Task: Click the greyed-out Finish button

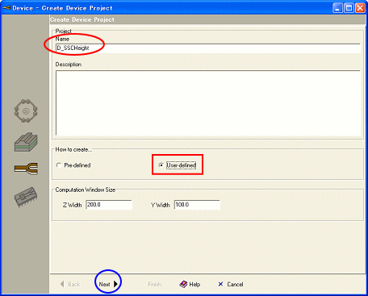Action: tap(155, 284)
